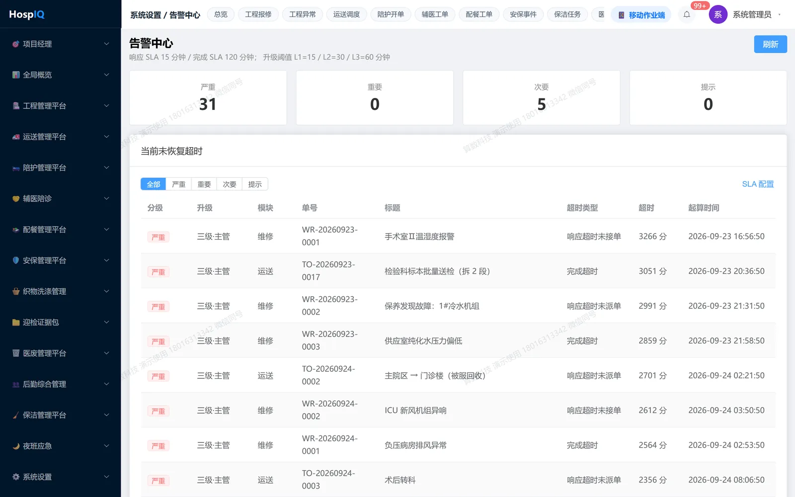The image size is (795, 497).
Task: Open the 总览 top tab
Action: (x=221, y=14)
